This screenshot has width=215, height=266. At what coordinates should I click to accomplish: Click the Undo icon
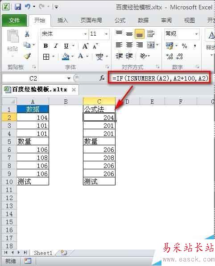point(28,7)
